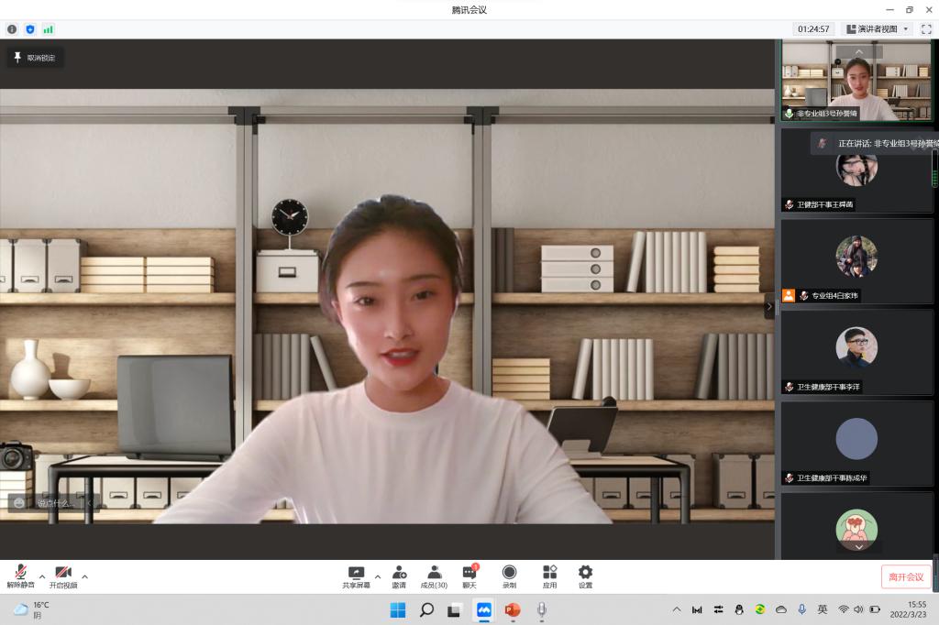Toggle full screen mode icon

click(x=925, y=29)
